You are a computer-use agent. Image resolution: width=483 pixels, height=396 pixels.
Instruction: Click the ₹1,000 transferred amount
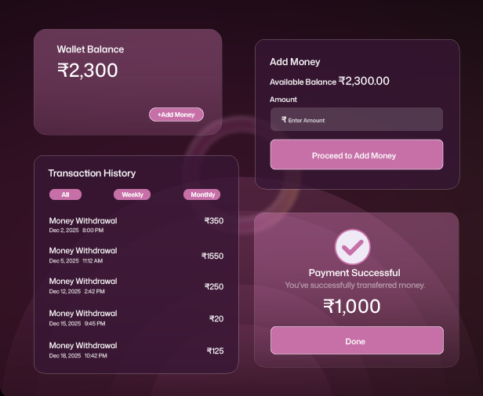(x=352, y=307)
